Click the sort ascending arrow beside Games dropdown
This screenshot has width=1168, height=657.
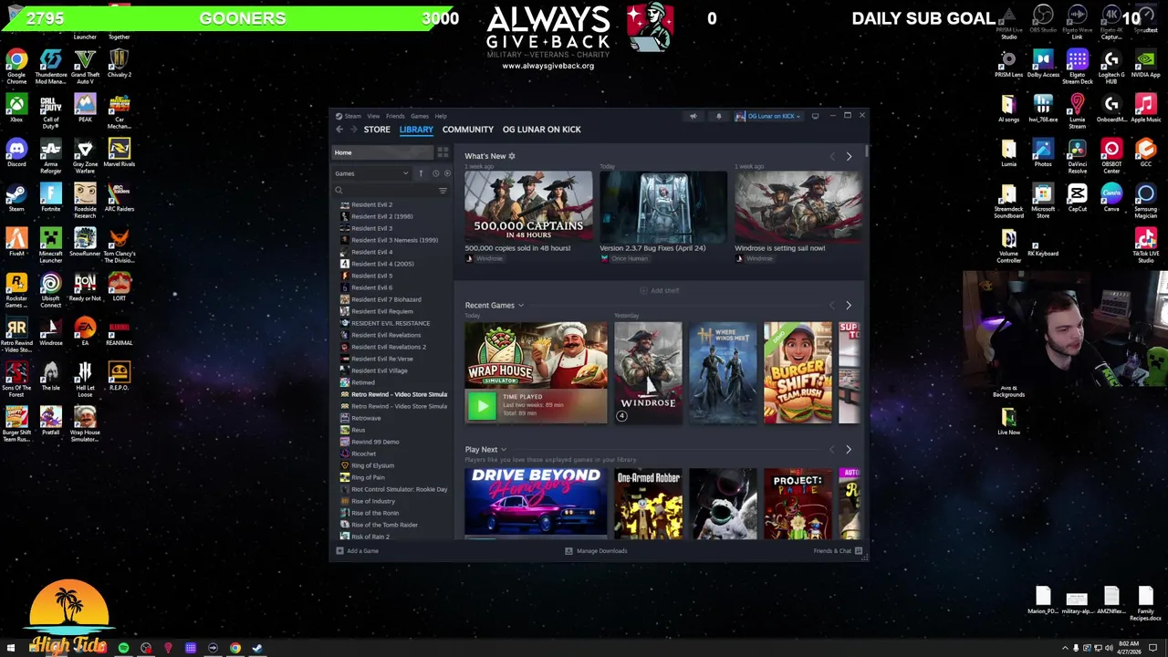pos(421,173)
